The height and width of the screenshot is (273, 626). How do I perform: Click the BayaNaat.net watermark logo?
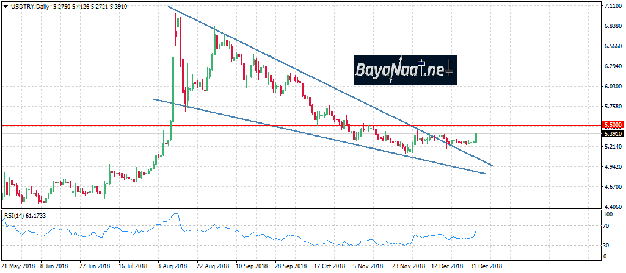[x=405, y=71]
